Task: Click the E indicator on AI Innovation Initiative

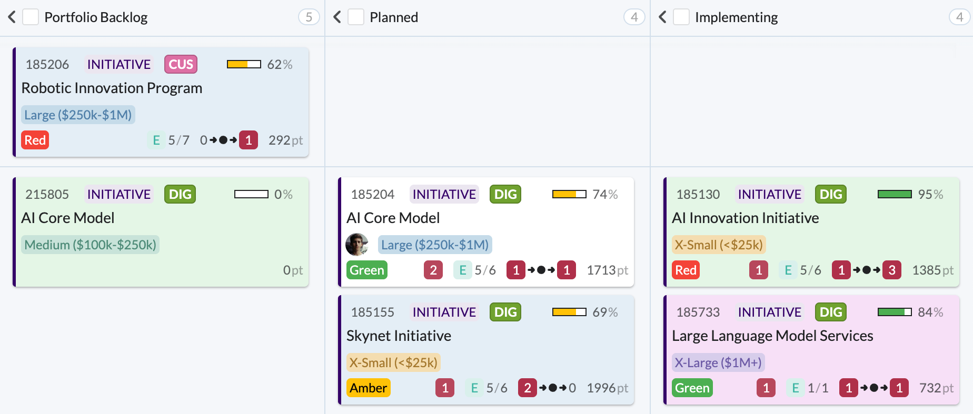Action: coord(788,270)
